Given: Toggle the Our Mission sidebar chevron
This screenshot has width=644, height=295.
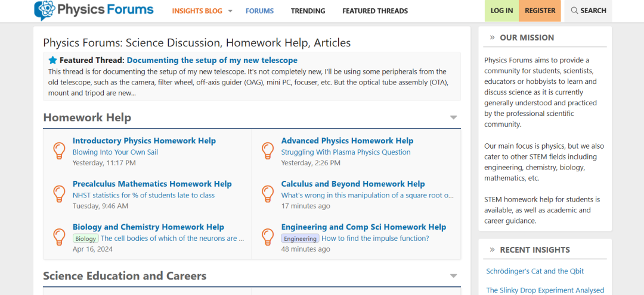Looking at the screenshot, I should 492,37.
